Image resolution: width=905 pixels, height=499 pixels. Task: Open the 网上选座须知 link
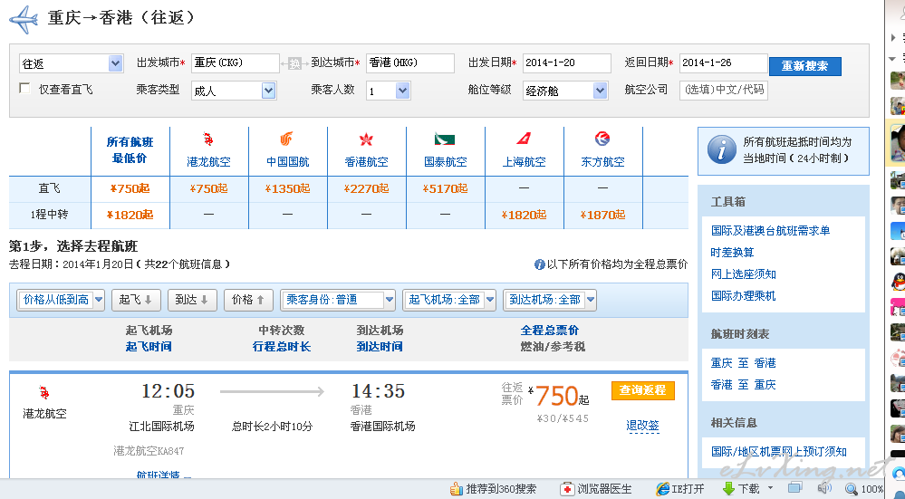(x=744, y=274)
